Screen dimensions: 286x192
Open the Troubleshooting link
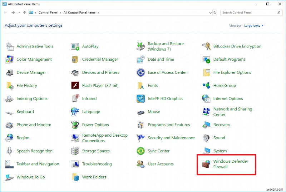97,164
